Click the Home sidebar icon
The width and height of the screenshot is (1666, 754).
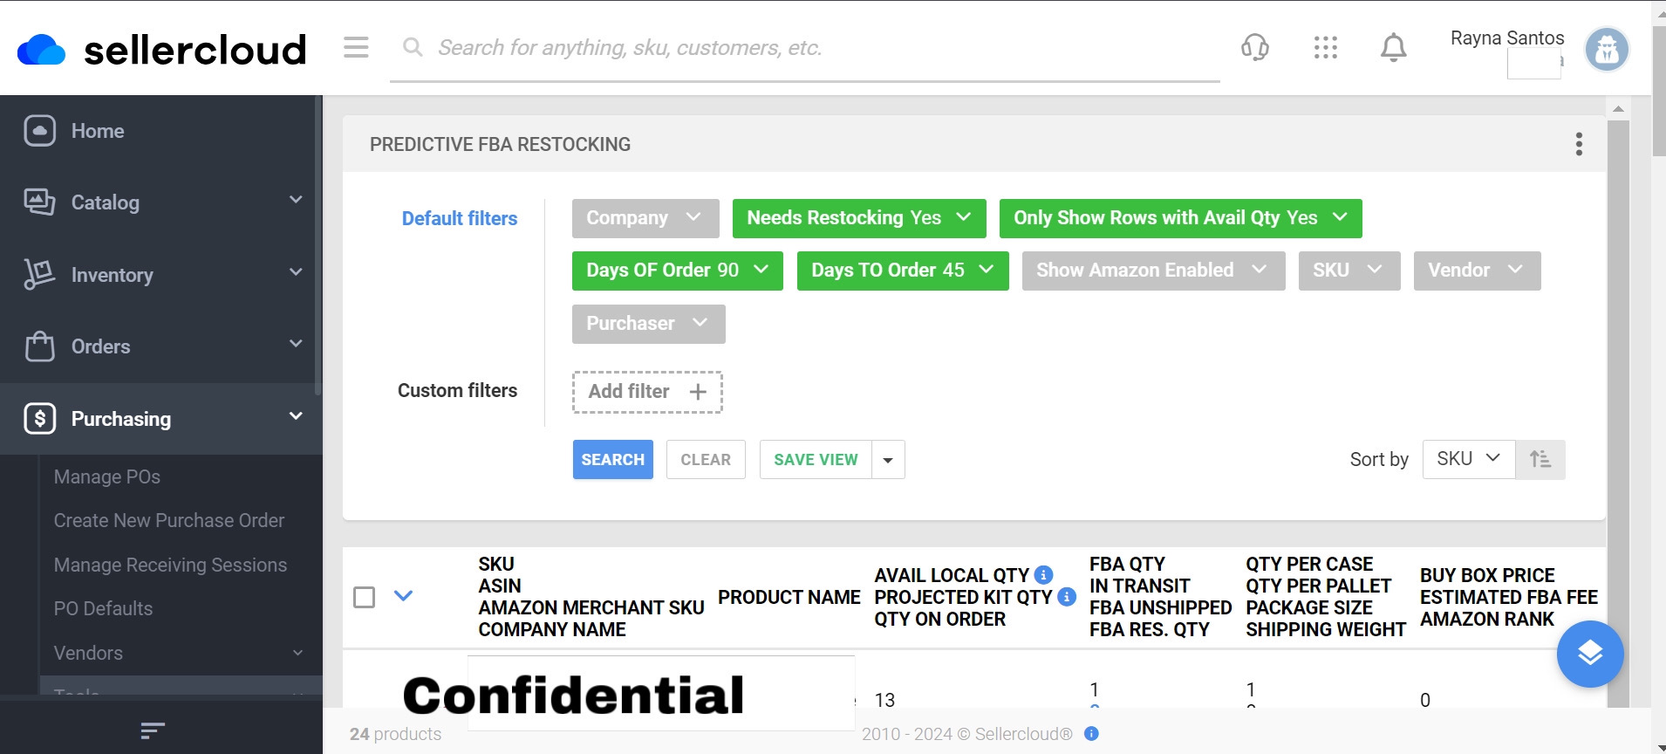(40, 131)
